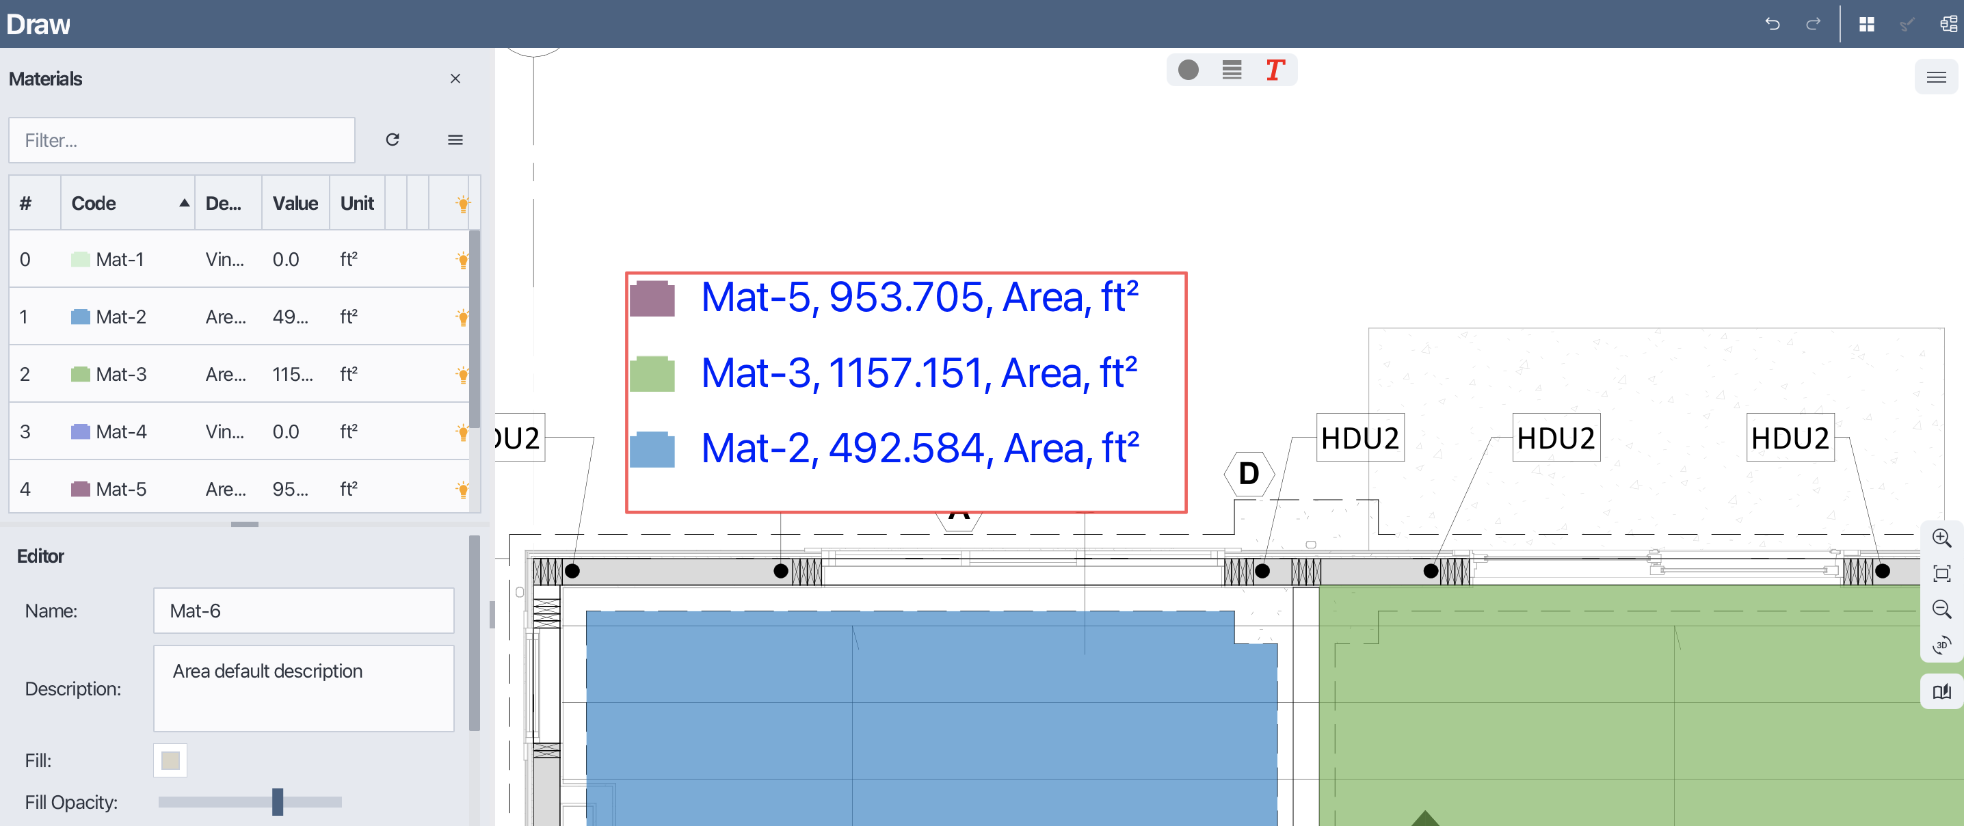This screenshot has height=826, width=1964.
Task: Open the sheets grid icon in the header
Action: [1867, 24]
